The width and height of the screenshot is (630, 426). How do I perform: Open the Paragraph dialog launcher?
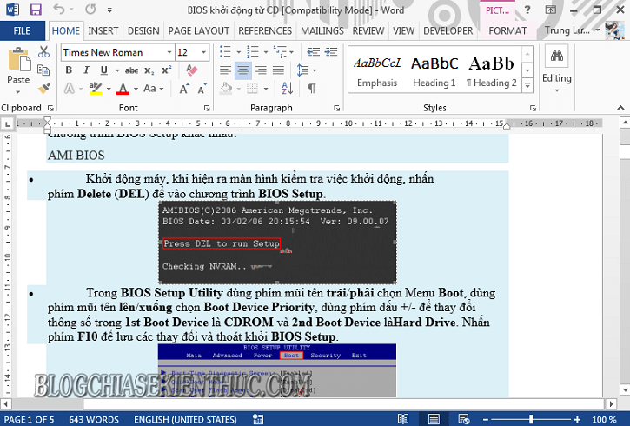coord(336,108)
